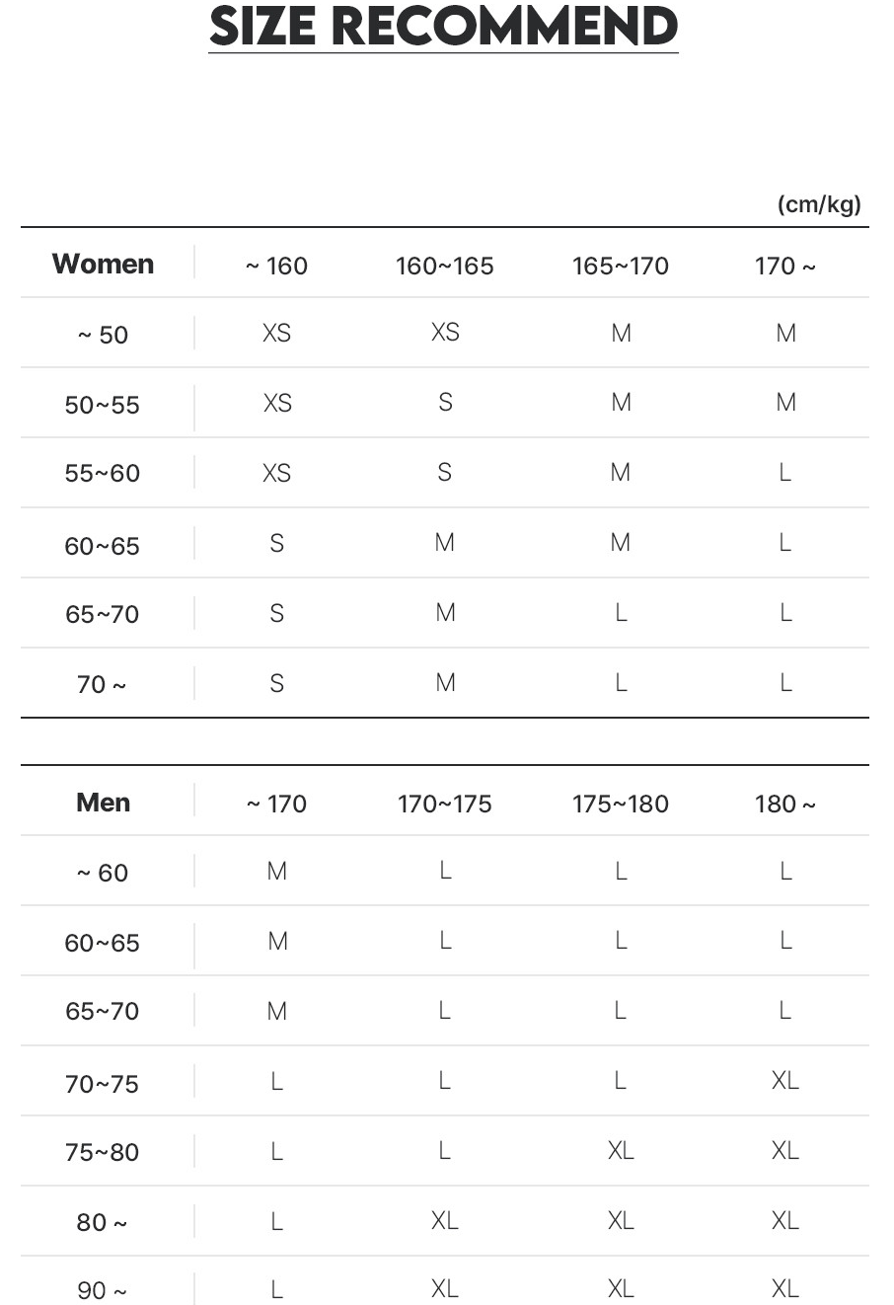Choose the Men's "180 ~" height column header

pyautogui.click(x=784, y=804)
